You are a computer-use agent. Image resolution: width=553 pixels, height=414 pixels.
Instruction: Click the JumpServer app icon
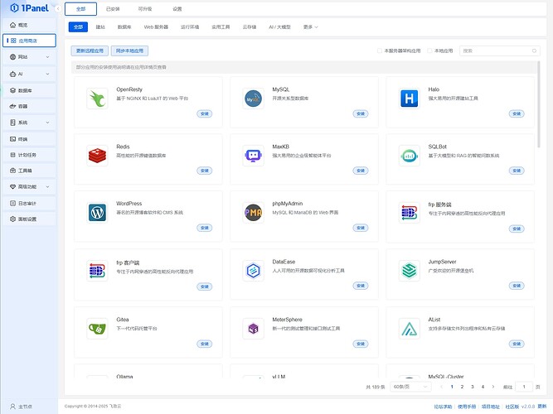point(409,271)
